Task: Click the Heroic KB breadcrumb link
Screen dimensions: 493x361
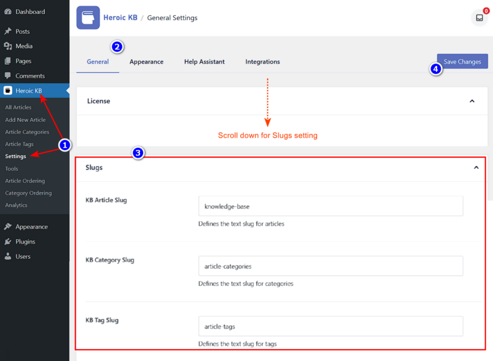Action: click(120, 17)
